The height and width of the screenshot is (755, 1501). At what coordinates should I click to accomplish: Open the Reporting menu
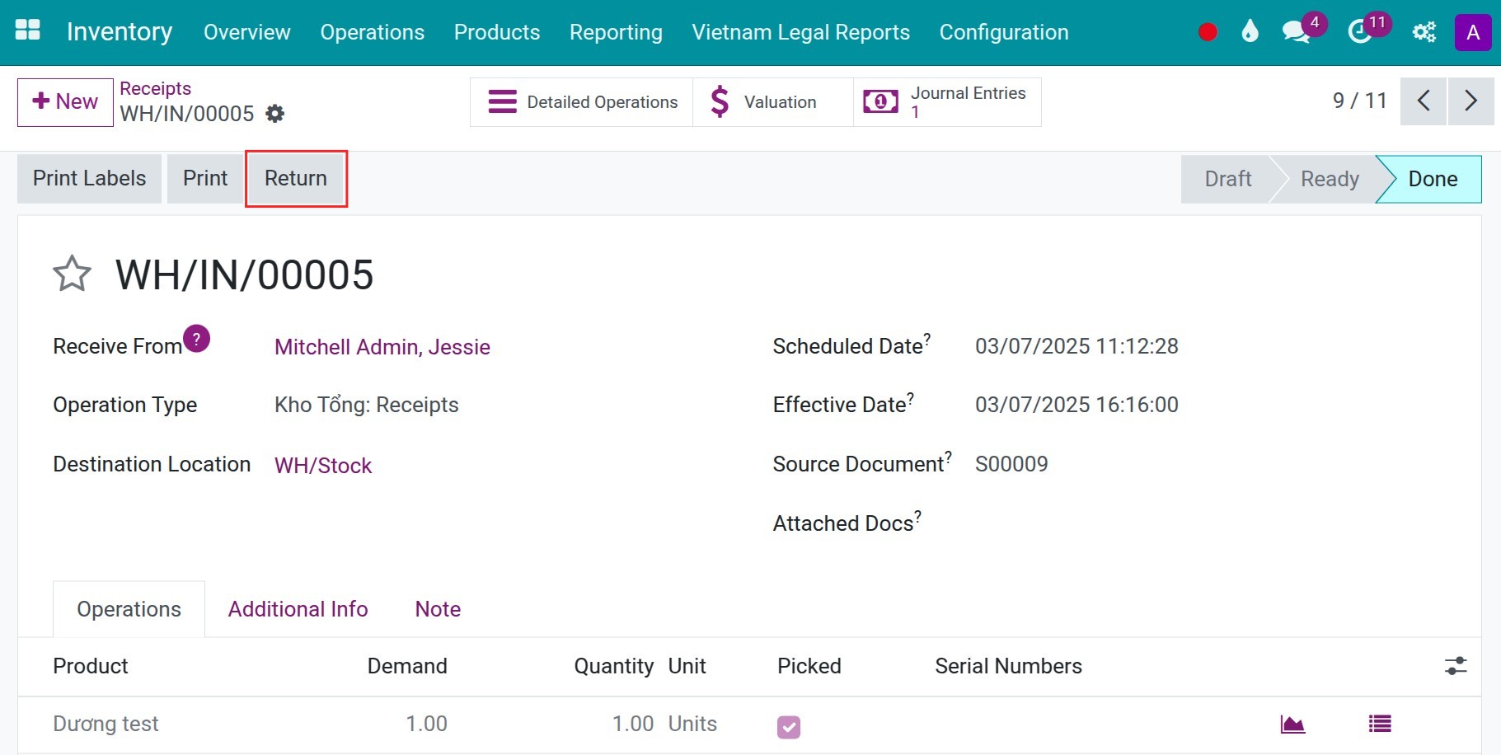616,32
